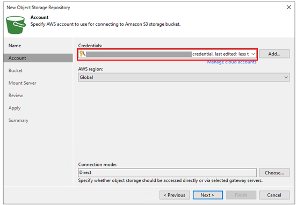
Task: Select the Mount Server step
Action: 22,83
